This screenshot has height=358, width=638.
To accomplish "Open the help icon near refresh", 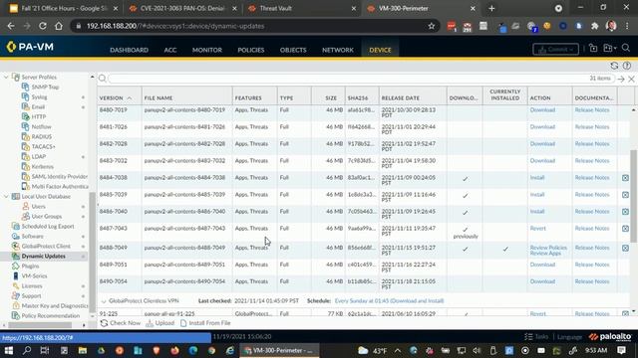I will [627, 66].
